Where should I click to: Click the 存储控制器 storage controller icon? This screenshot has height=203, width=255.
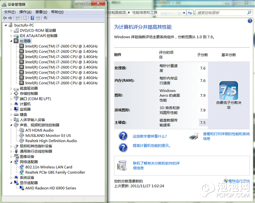[16, 93]
